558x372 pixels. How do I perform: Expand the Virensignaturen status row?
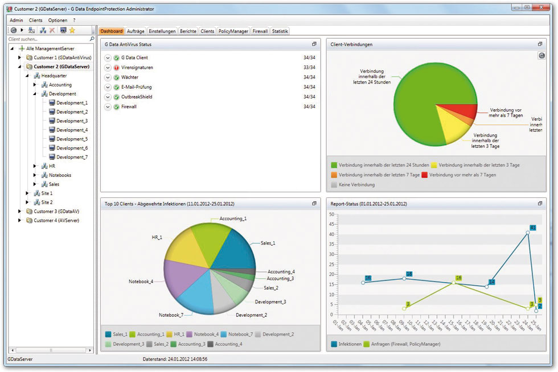(108, 67)
